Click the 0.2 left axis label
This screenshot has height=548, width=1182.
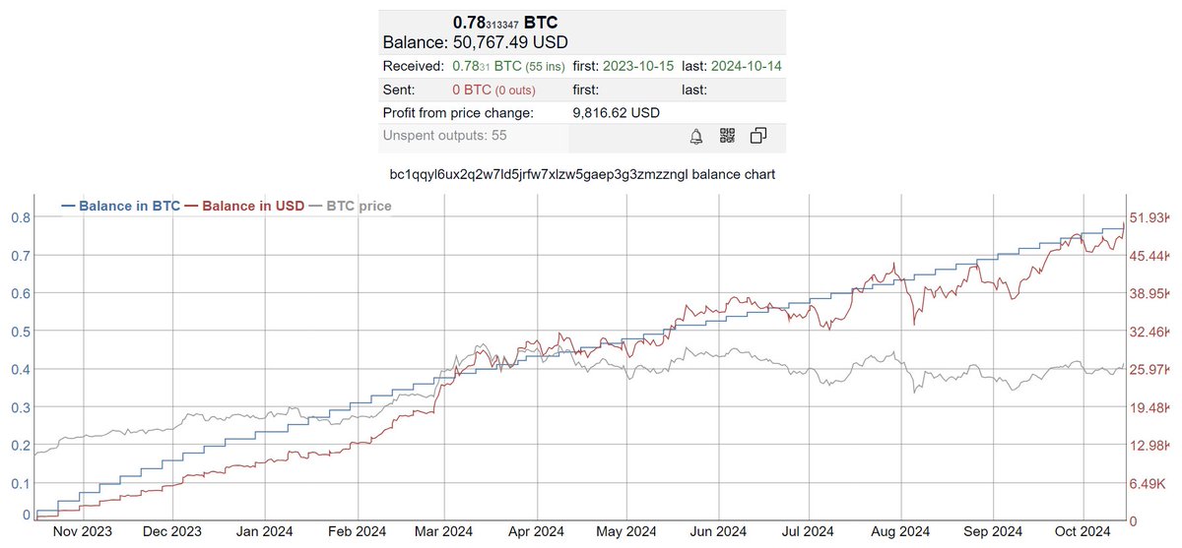point(19,446)
